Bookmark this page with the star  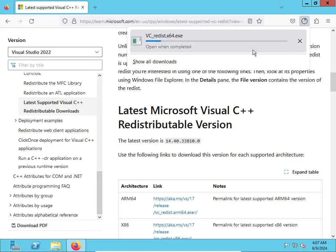[259, 21]
